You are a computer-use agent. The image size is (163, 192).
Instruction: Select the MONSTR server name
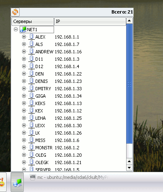click(44, 148)
